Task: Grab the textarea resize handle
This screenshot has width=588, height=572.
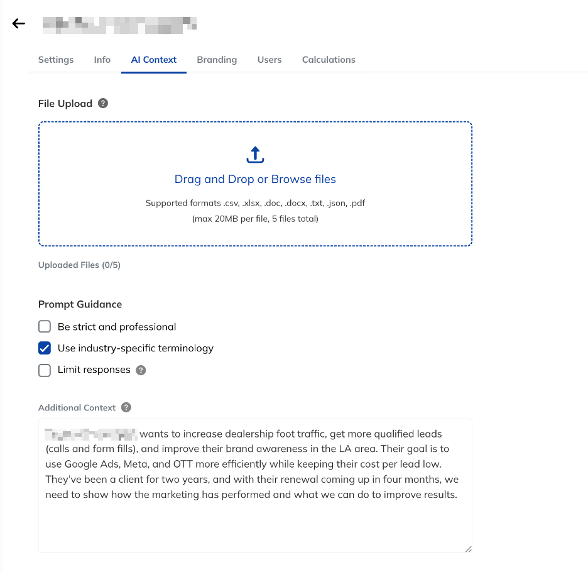Action: (468, 549)
